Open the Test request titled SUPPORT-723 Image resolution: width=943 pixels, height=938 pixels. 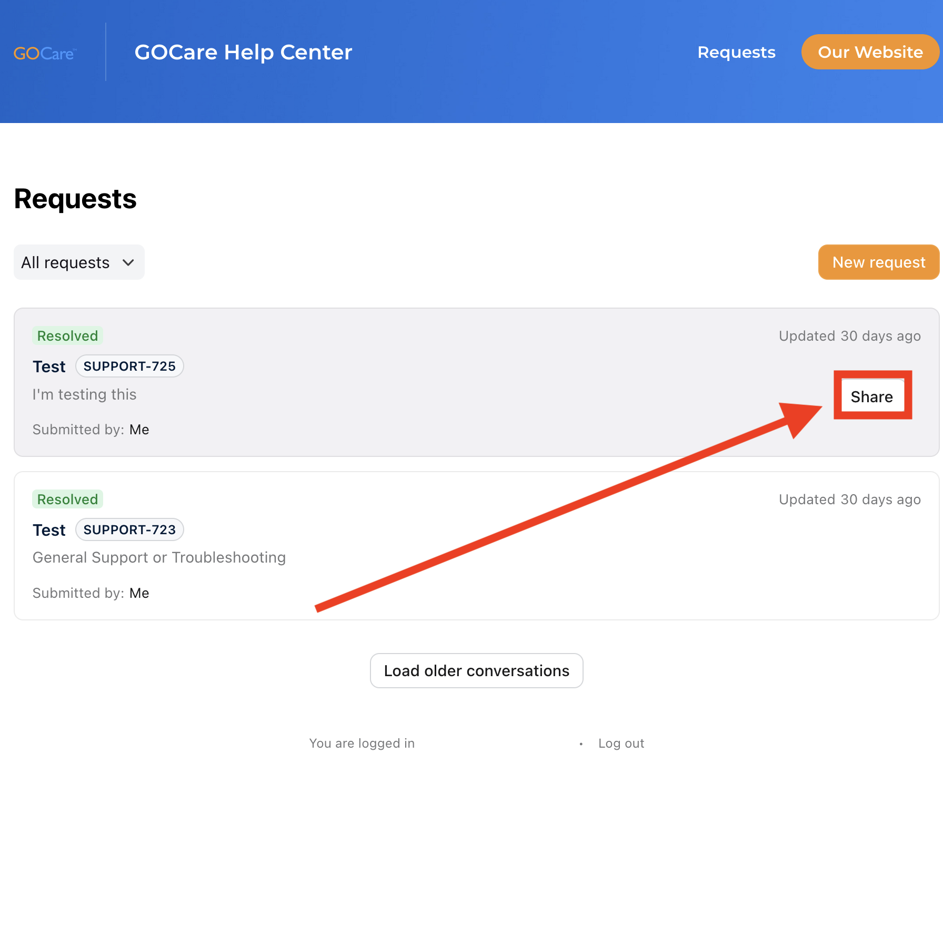[49, 530]
